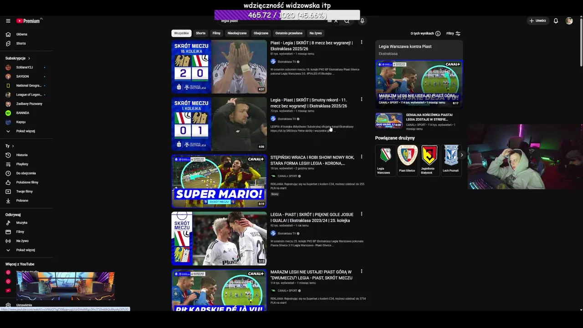
Task: Open the hamburger guide menu
Action: 8,21
